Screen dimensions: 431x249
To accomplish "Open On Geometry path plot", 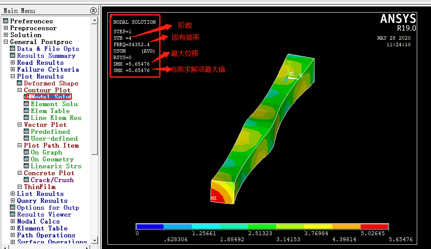I will [52, 159].
